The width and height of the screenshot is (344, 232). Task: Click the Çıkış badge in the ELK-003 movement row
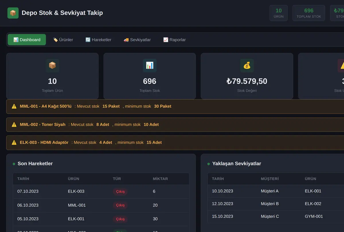[120, 191]
